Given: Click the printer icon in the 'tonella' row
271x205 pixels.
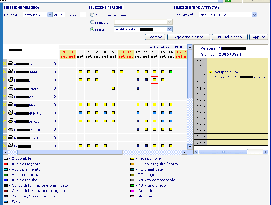Looking at the screenshot, I should [11, 88].
